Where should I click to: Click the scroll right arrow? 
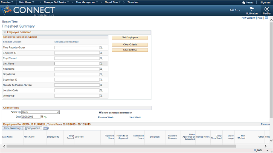[265, 146]
